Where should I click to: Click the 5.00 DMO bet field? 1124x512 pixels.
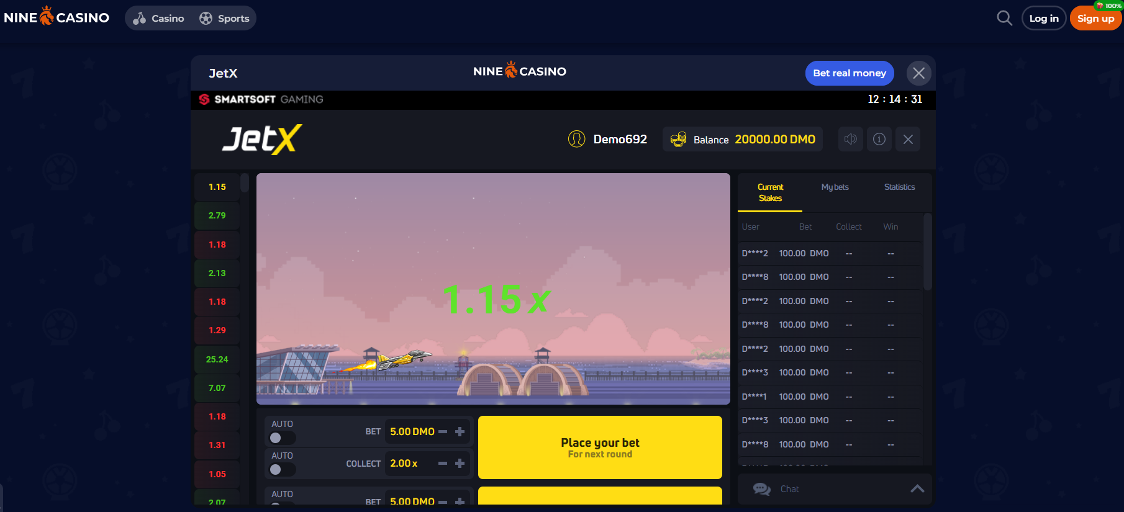(x=412, y=431)
